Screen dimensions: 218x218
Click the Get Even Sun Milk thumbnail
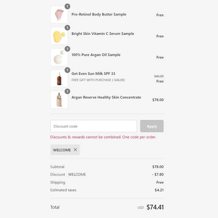(59, 78)
